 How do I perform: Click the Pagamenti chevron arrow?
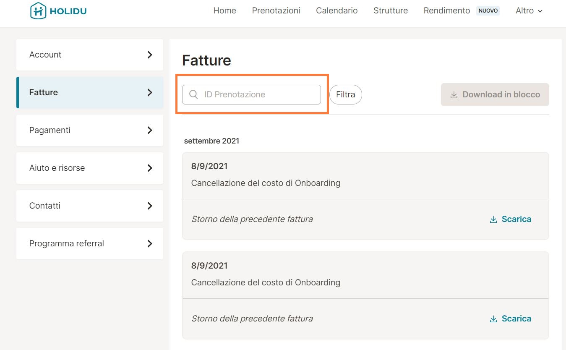150,130
